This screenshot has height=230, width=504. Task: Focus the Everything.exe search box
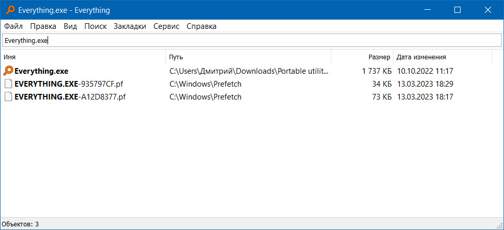point(252,41)
